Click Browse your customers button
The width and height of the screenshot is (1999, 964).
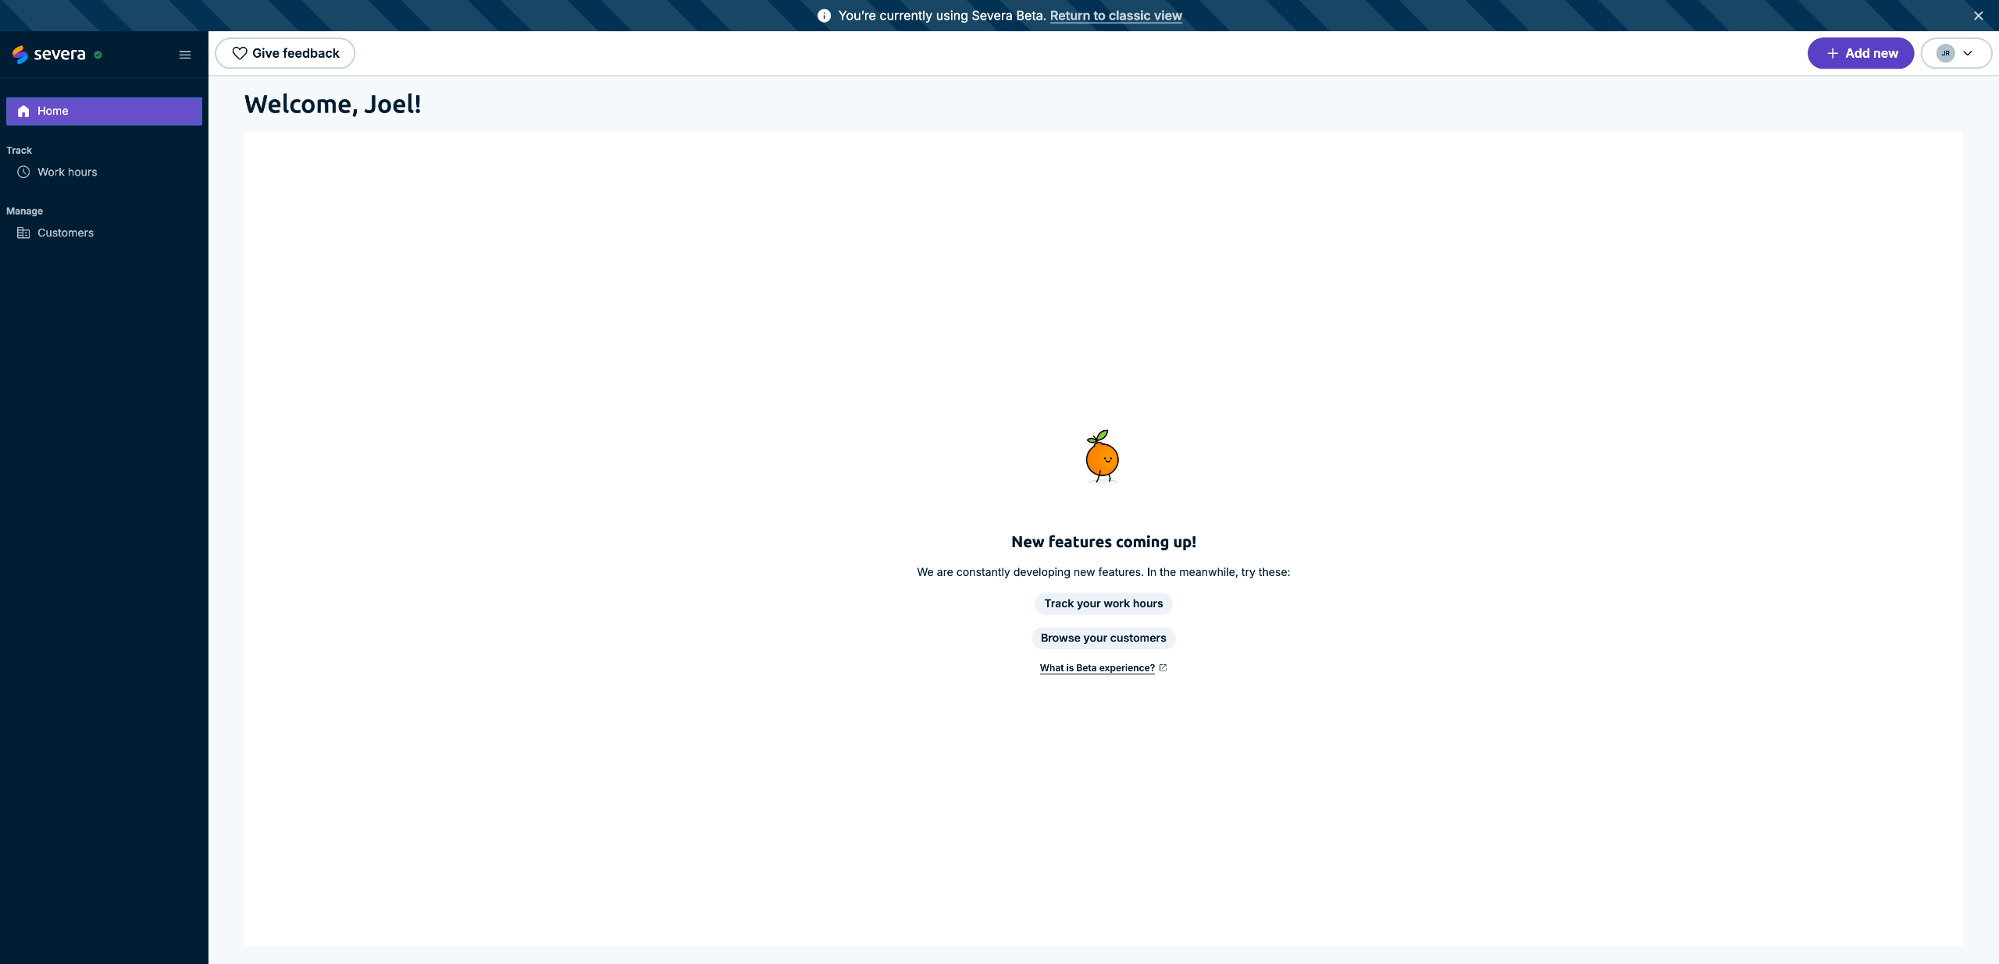1103,638
